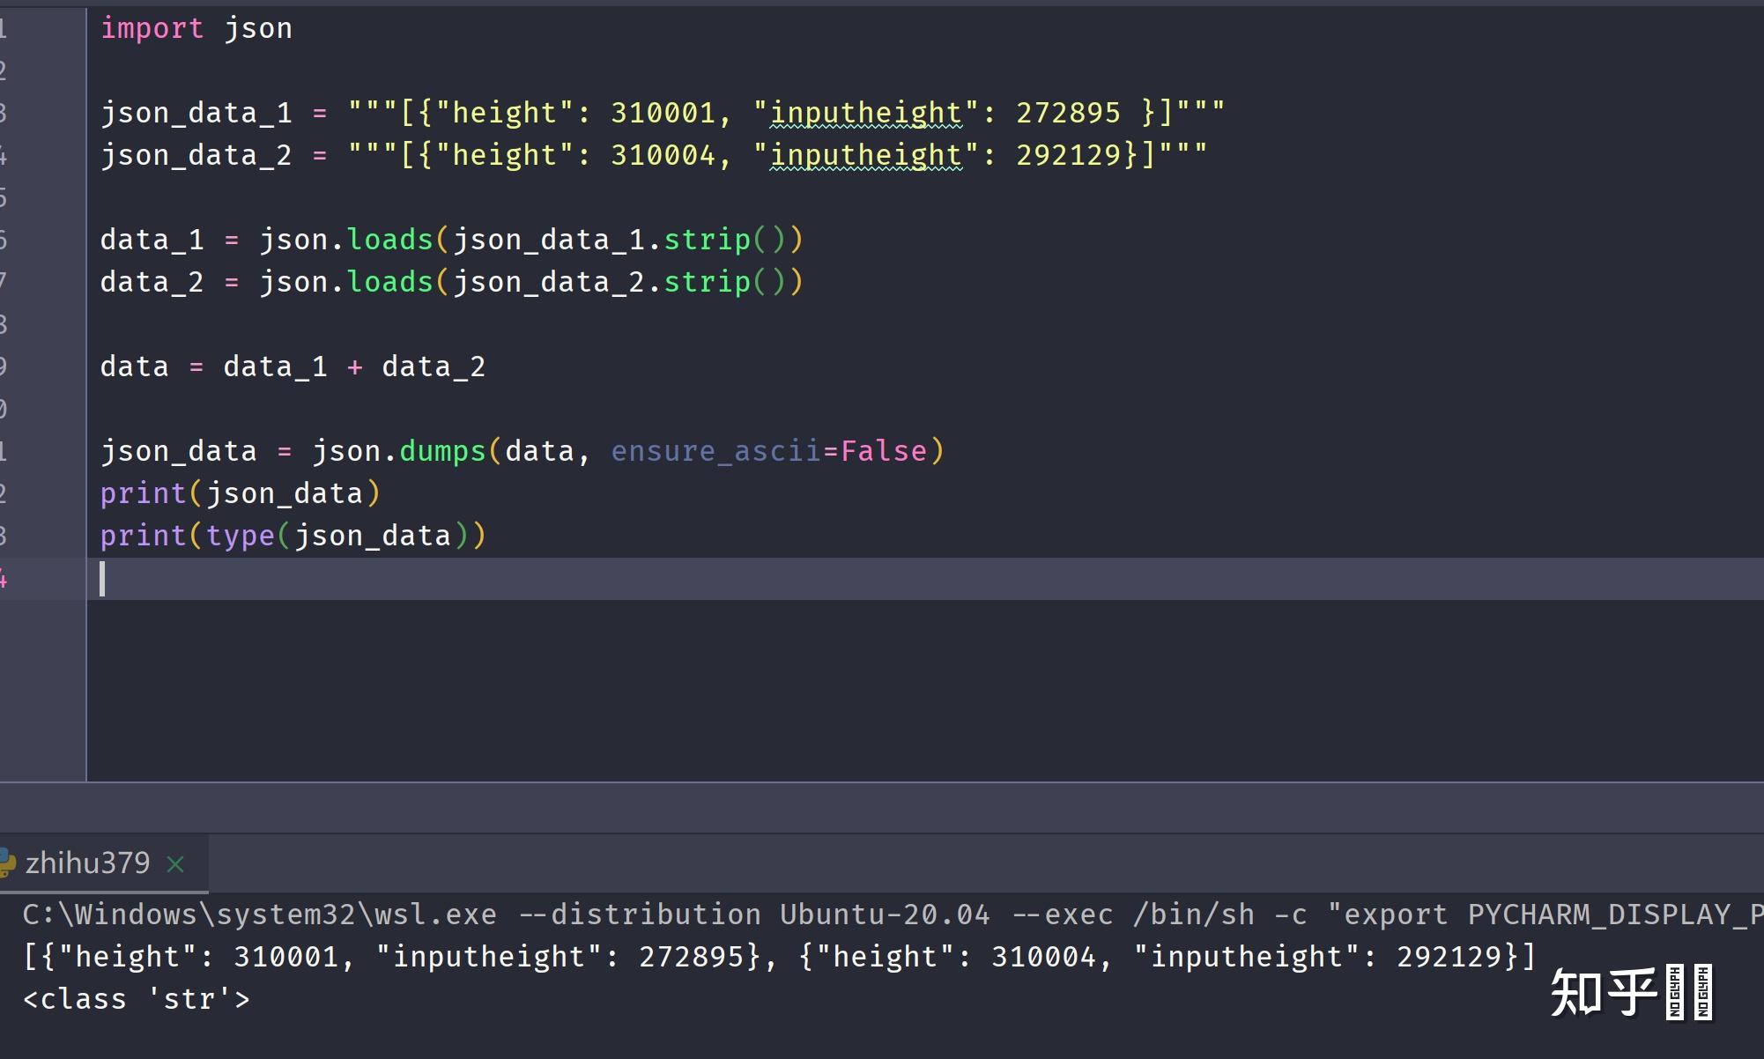Close the zhihu379 run tab
The height and width of the screenshot is (1059, 1764).
click(x=175, y=864)
